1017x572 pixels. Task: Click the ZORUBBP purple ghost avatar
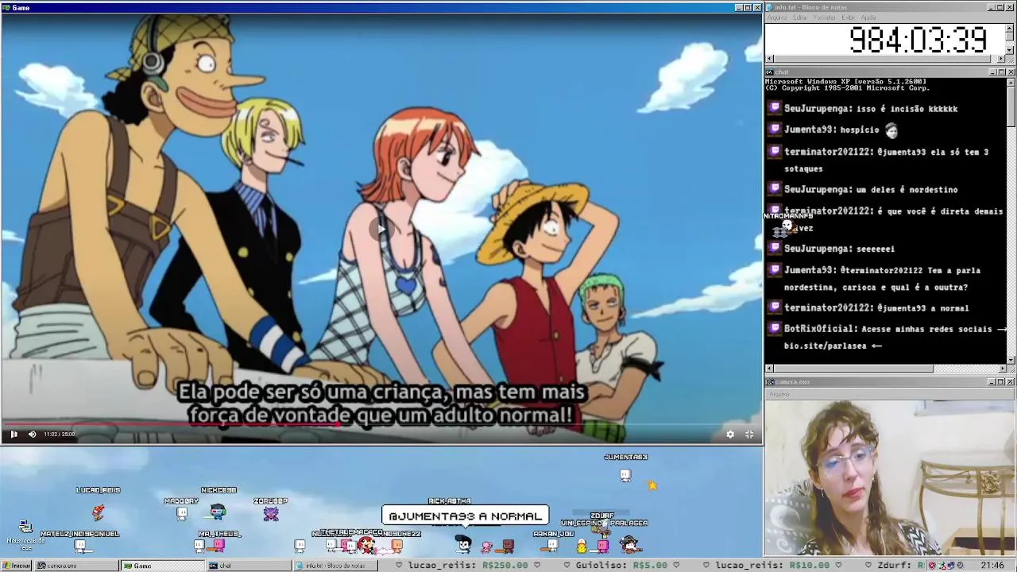[271, 513]
